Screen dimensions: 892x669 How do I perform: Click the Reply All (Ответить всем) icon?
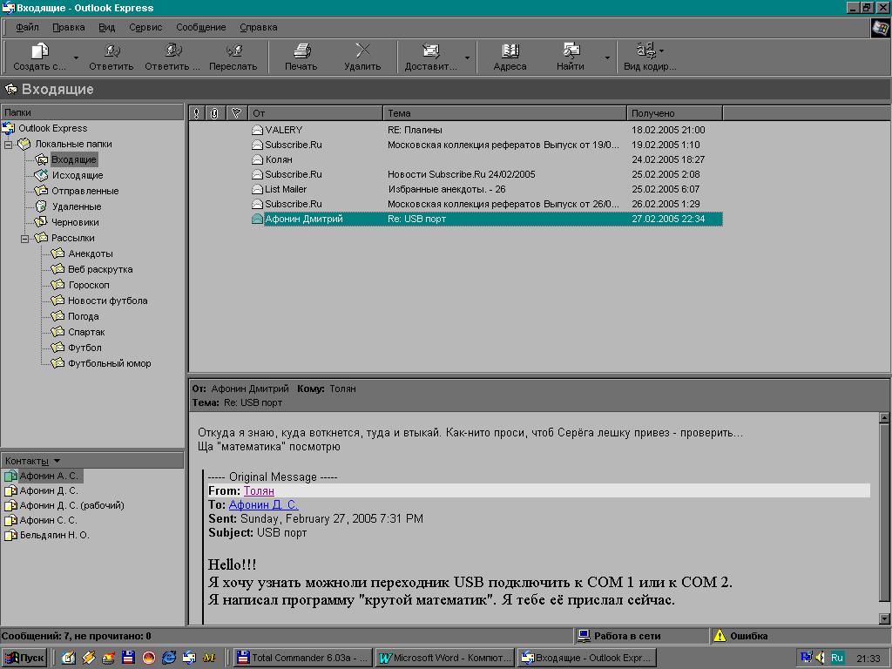[x=172, y=51]
